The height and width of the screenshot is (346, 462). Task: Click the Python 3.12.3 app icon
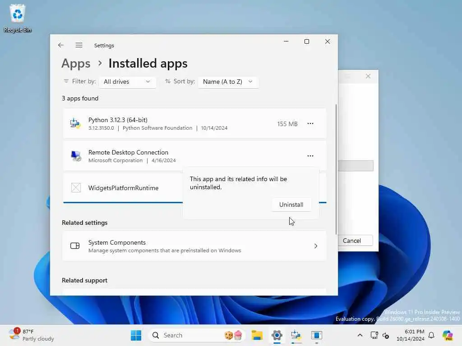75,123
